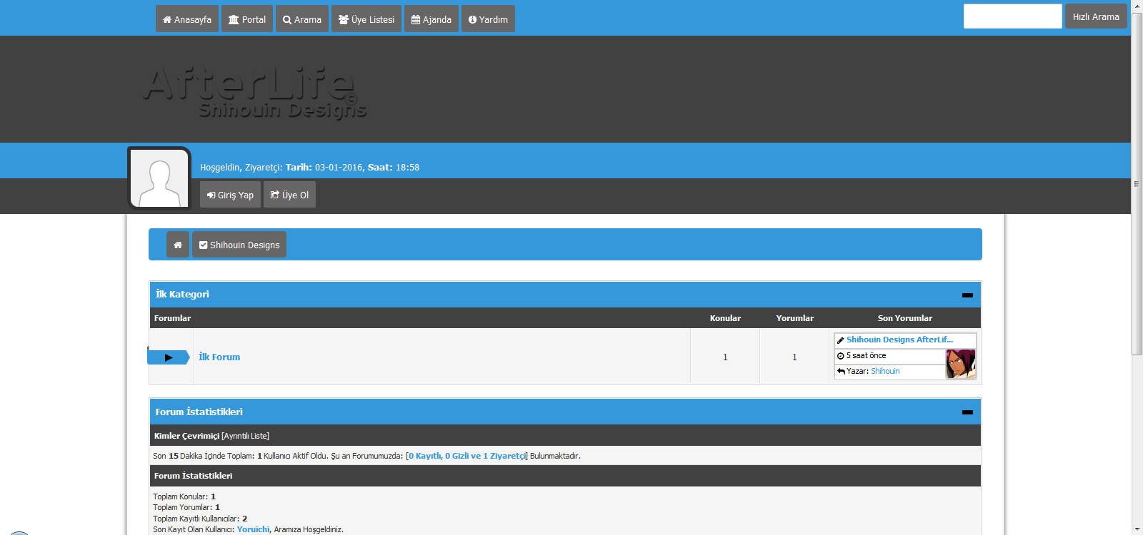Open Arama search page button
The image size is (1143, 535).
302,19
